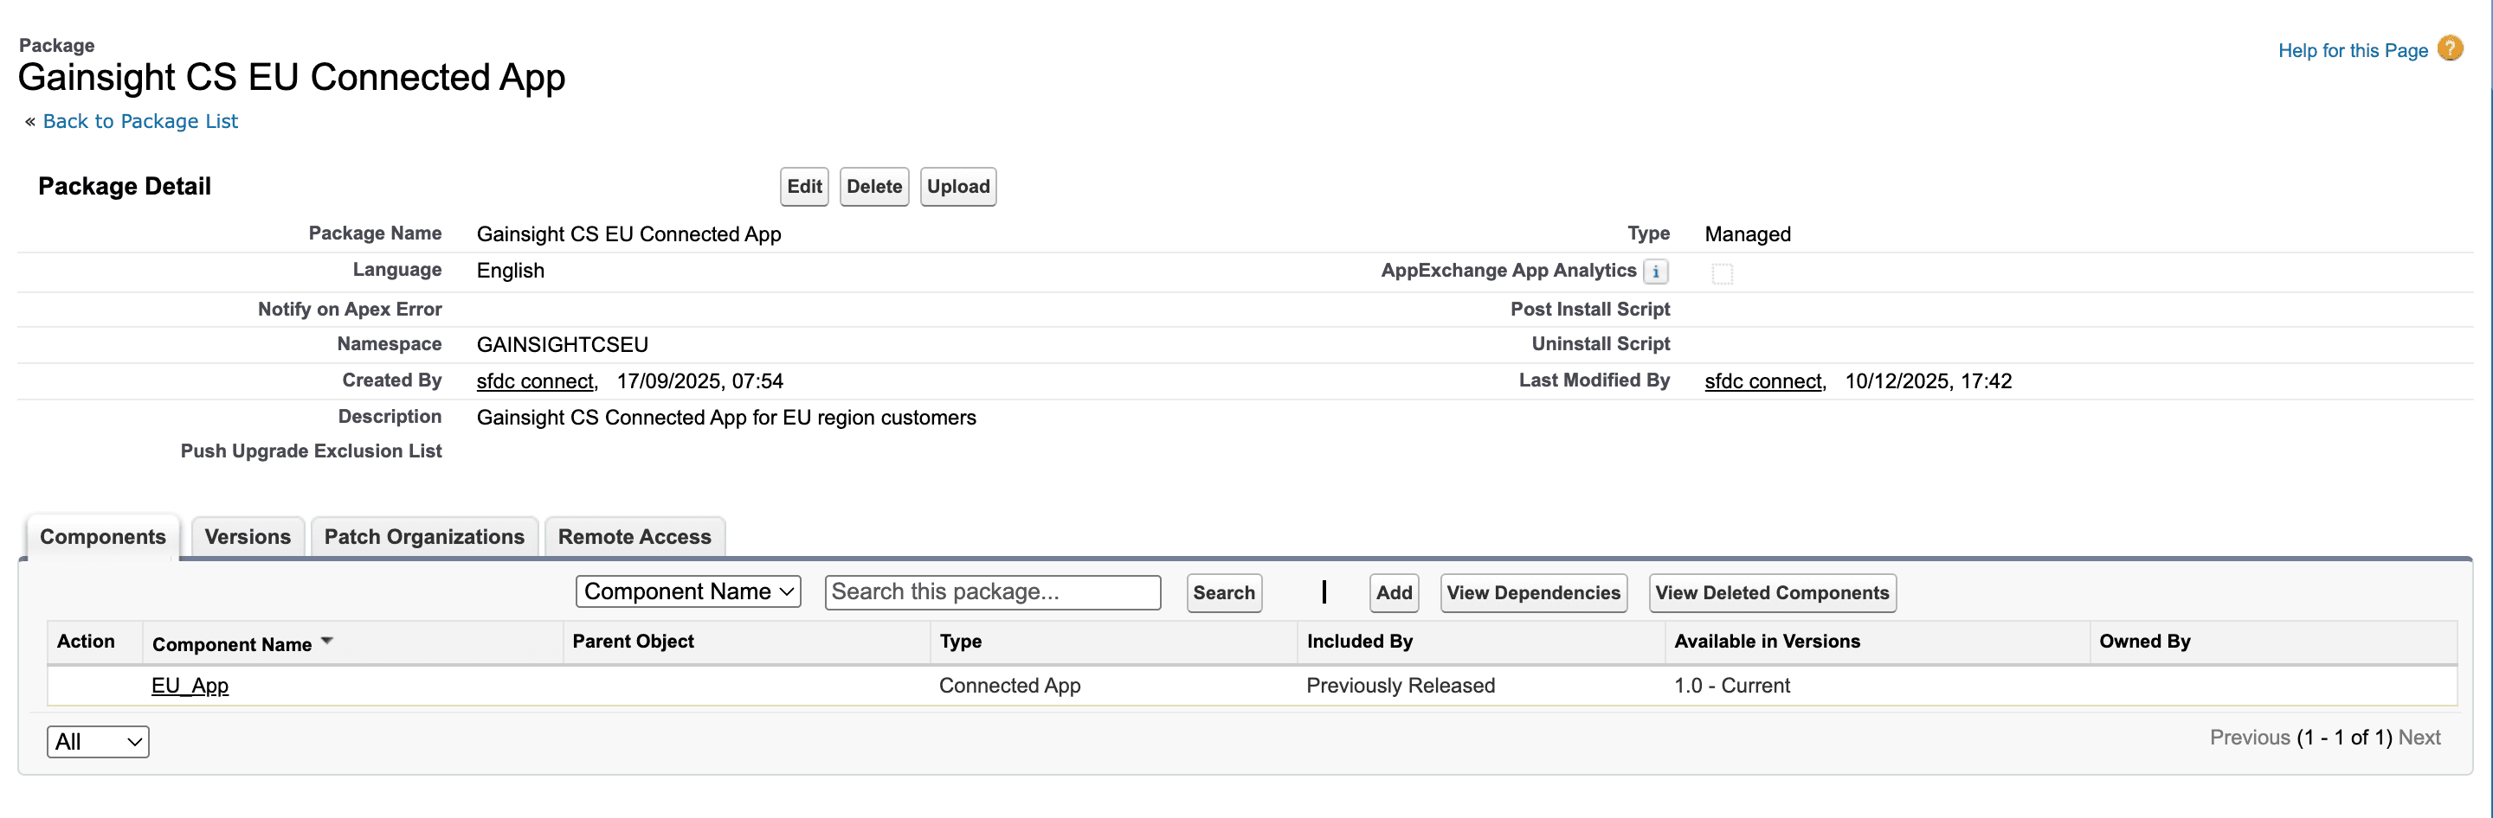Focus the Search this package field
Viewport: 2493px width, 818px height.
pos(993,591)
